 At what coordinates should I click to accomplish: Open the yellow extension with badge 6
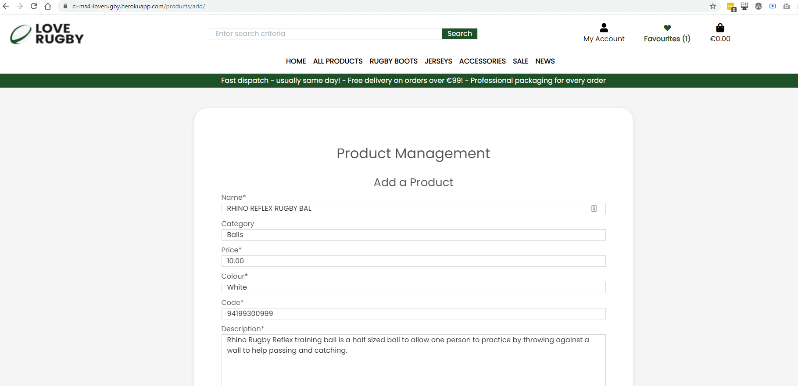click(731, 7)
